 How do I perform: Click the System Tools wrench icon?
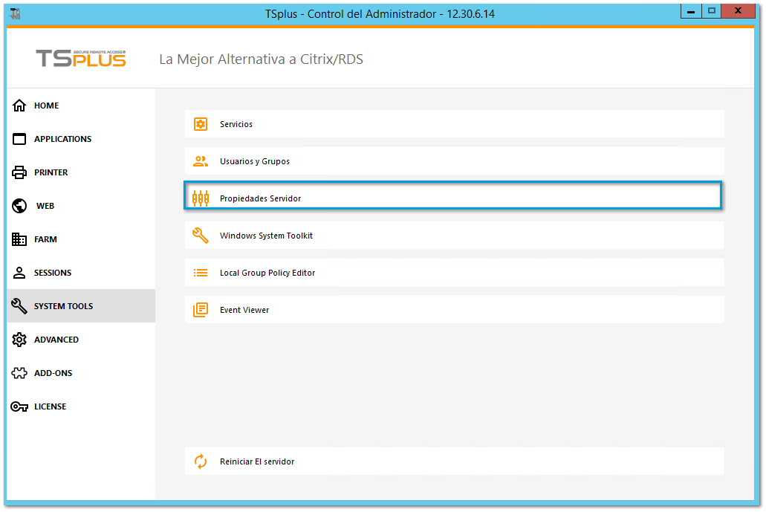[x=19, y=306]
